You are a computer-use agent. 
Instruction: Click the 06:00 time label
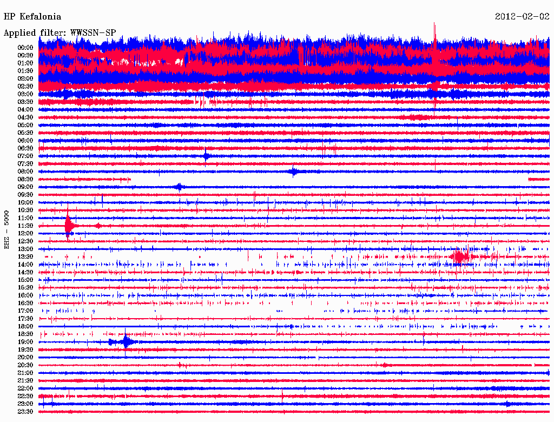(25, 140)
